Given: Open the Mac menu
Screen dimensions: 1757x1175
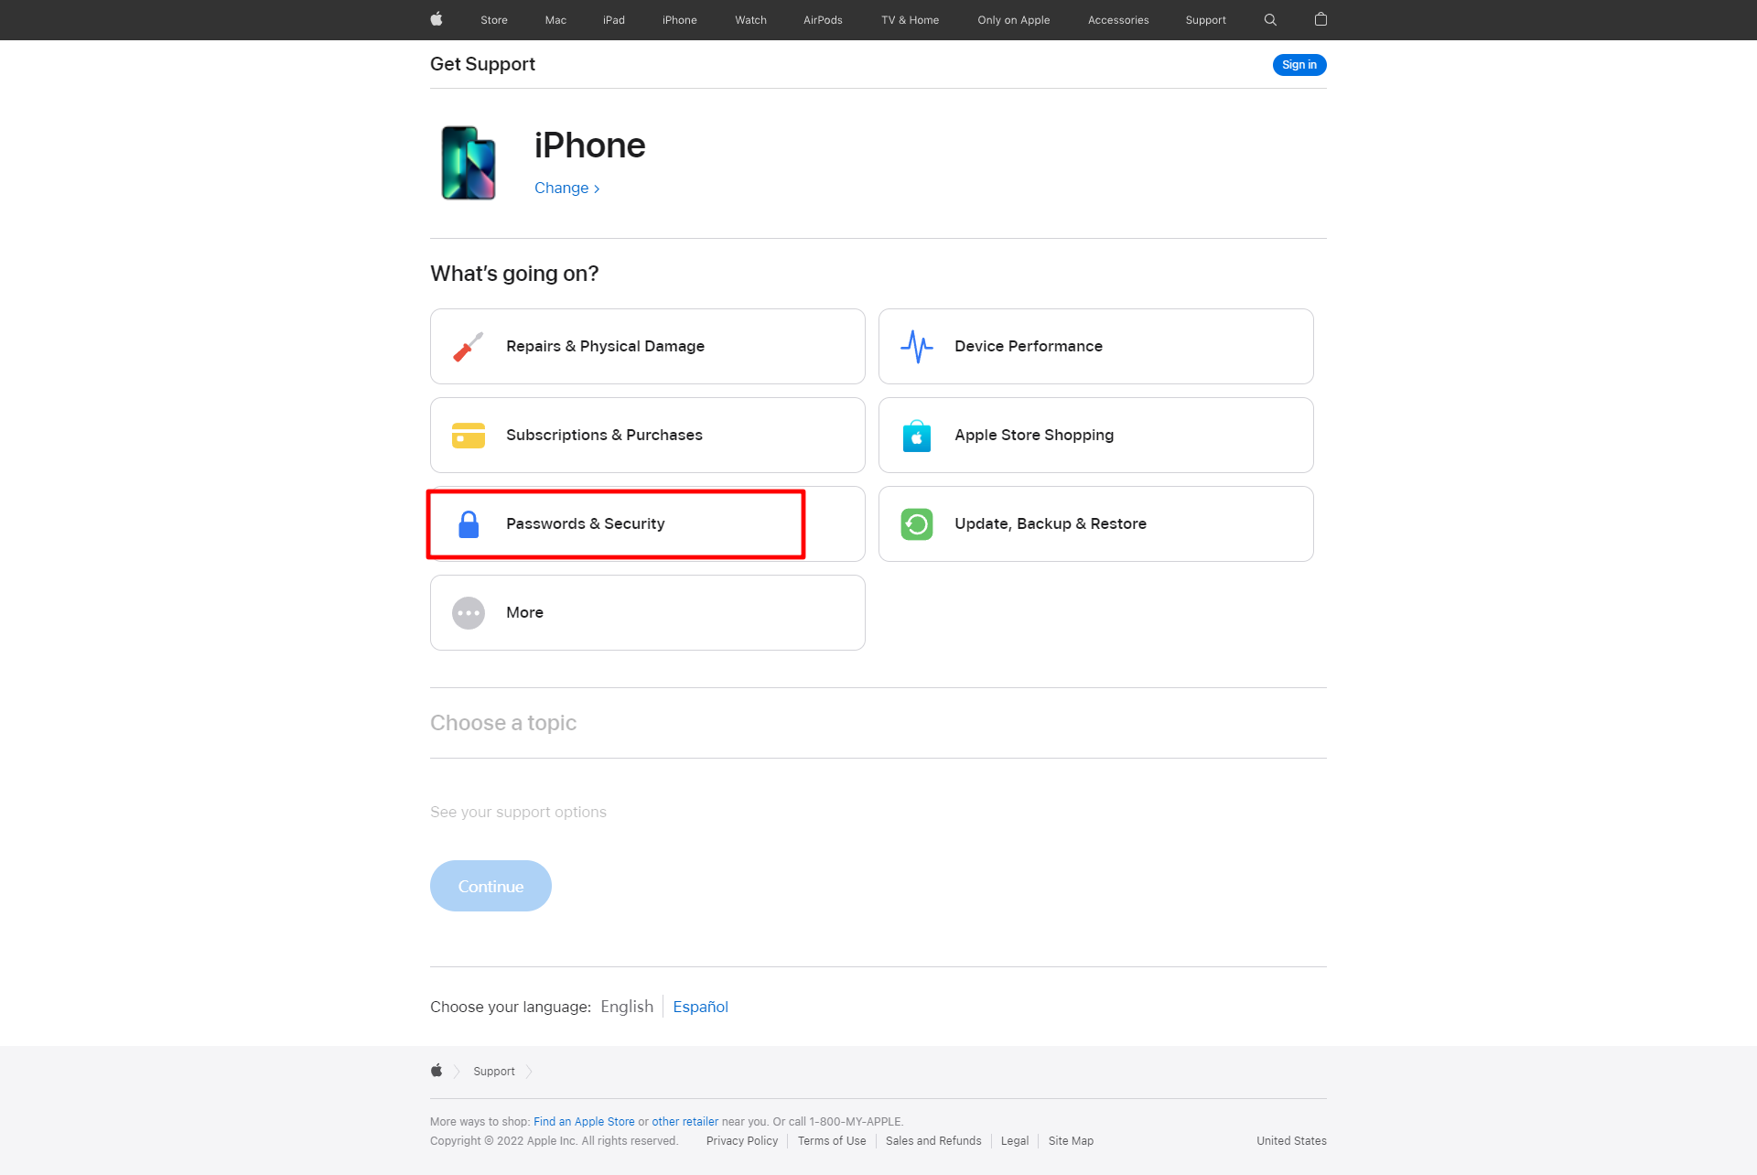Looking at the screenshot, I should coord(555,20).
